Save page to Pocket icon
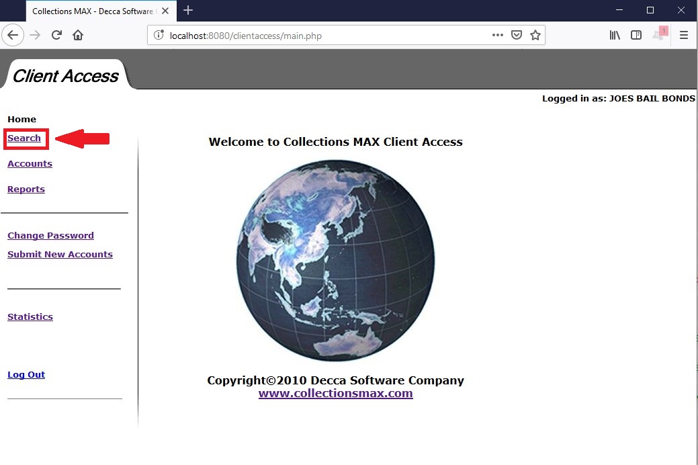698x465 pixels. coord(517,35)
